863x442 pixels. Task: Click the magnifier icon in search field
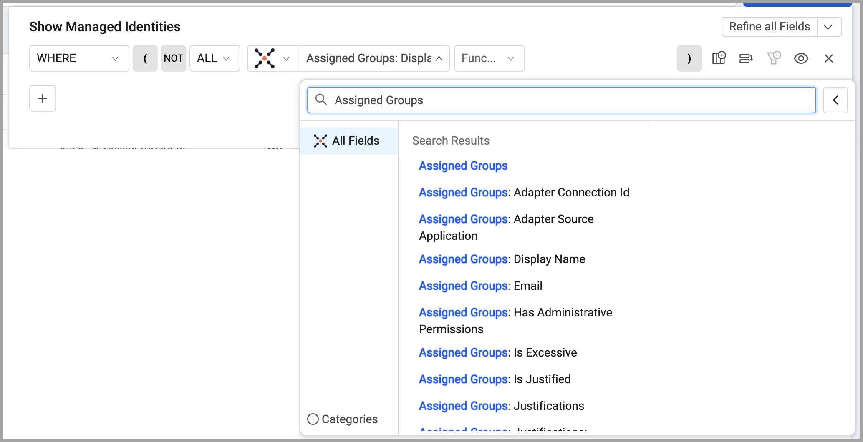click(321, 100)
